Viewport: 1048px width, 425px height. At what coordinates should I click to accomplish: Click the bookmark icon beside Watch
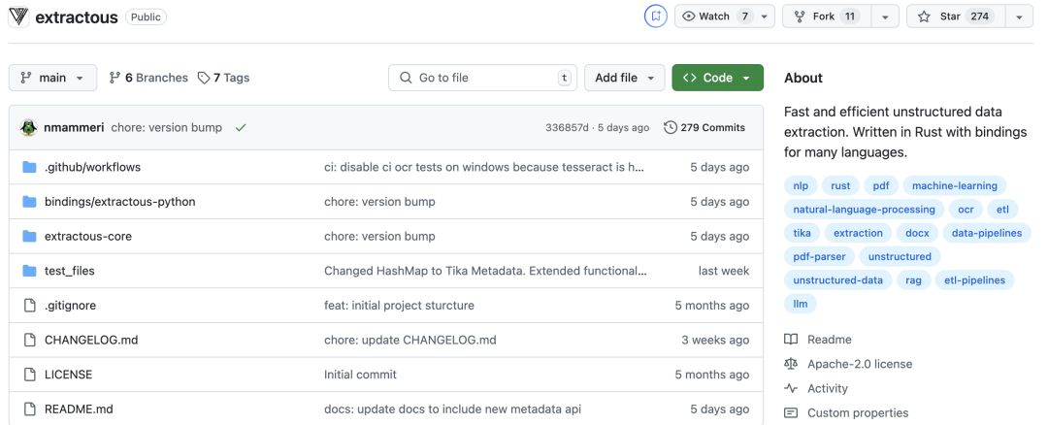pos(656,16)
